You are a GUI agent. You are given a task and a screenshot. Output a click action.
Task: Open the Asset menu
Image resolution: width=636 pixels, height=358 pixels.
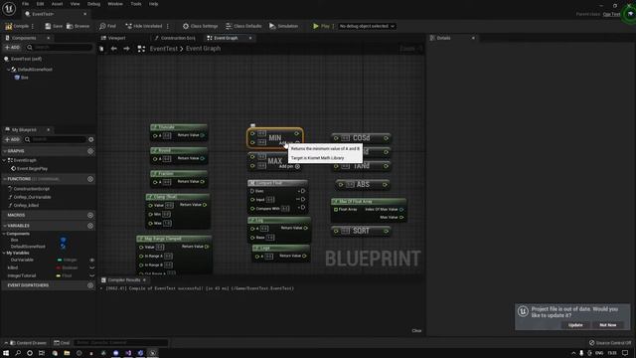click(57, 4)
